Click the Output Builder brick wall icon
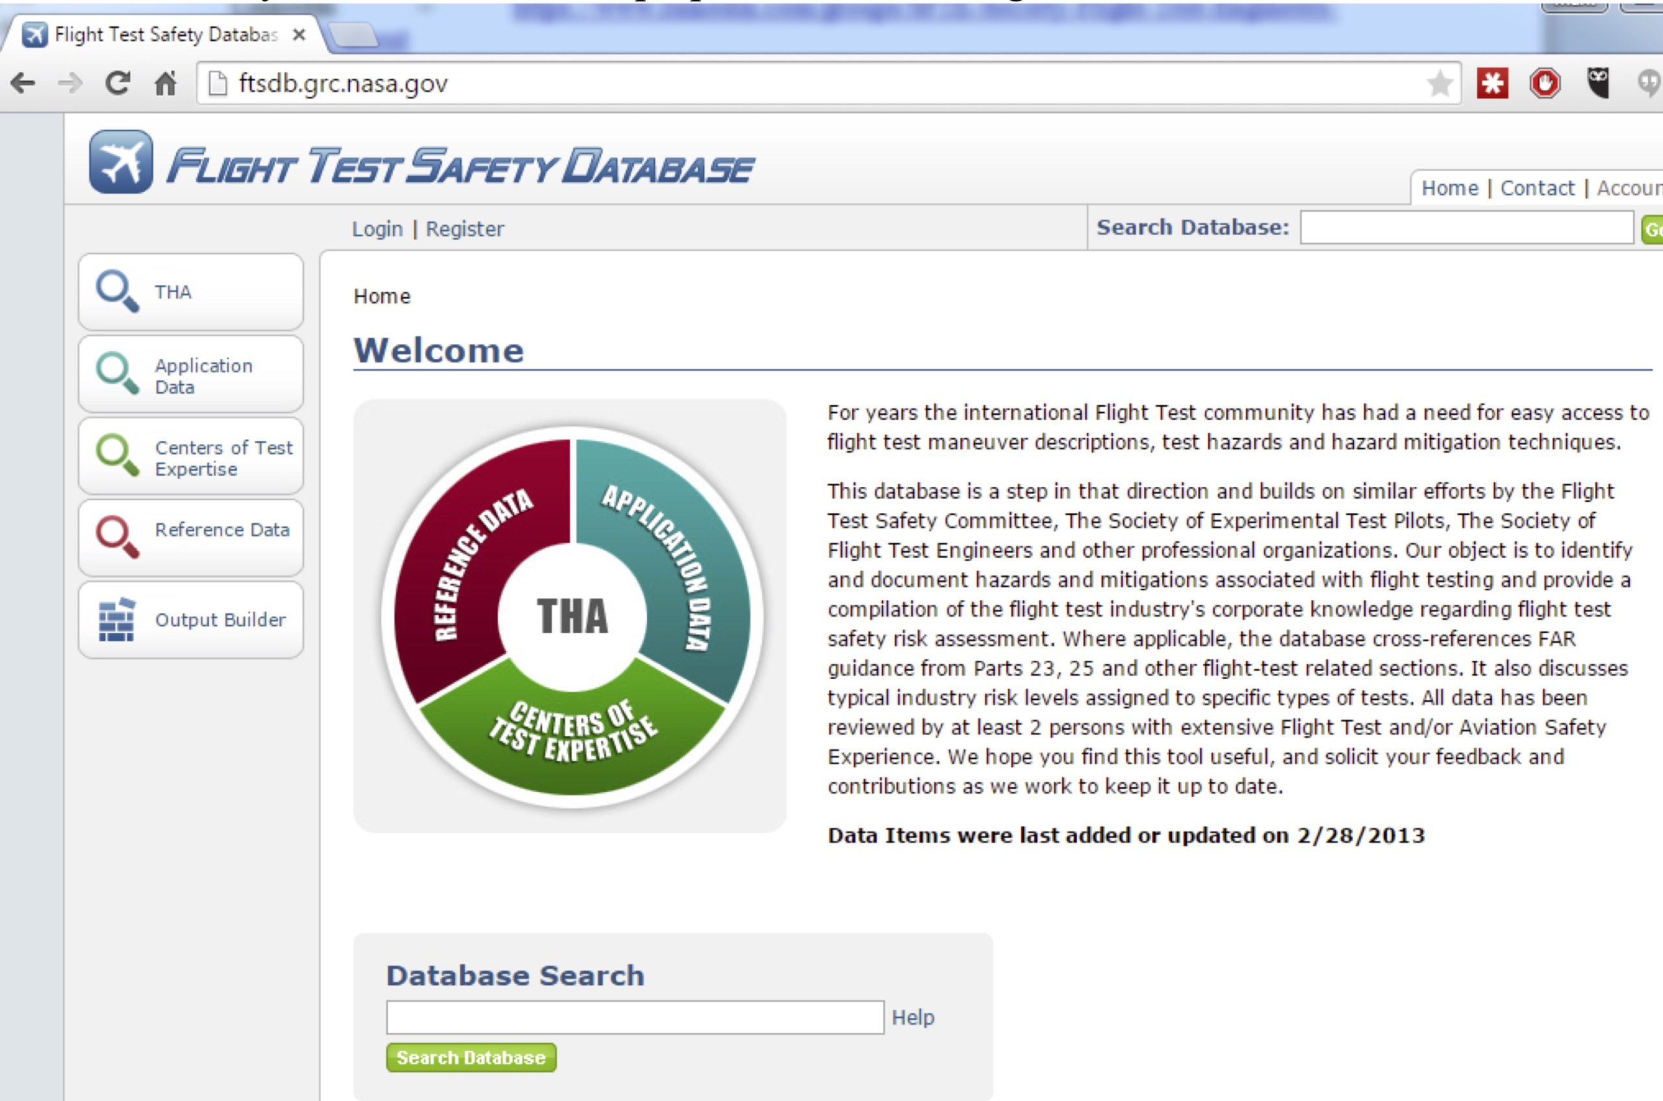Image resolution: width=1663 pixels, height=1101 pixels. click(x=117, y=619)
